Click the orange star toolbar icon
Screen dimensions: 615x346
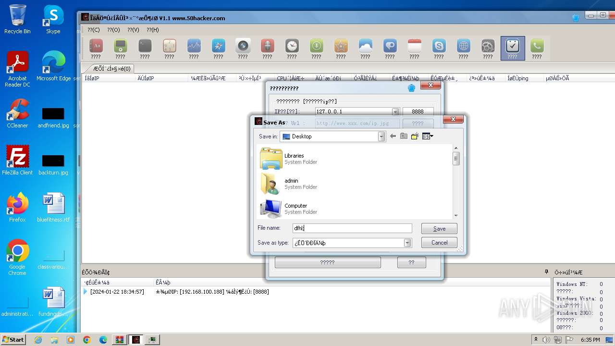[x=341, y=46]
